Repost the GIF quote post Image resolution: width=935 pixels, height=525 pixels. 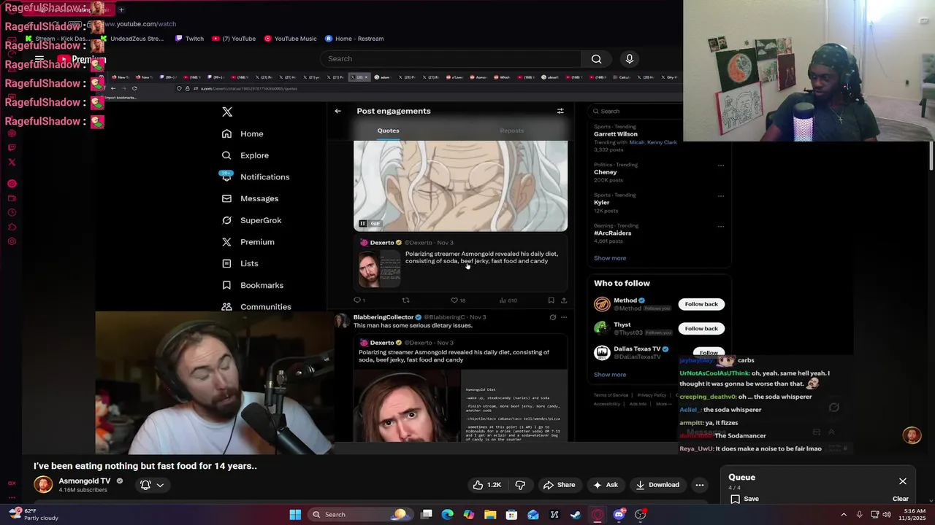(x=406, y=300)
